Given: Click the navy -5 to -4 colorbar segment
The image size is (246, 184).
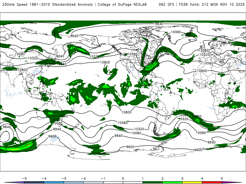Looking at the screenshot, I should [34, 182].
